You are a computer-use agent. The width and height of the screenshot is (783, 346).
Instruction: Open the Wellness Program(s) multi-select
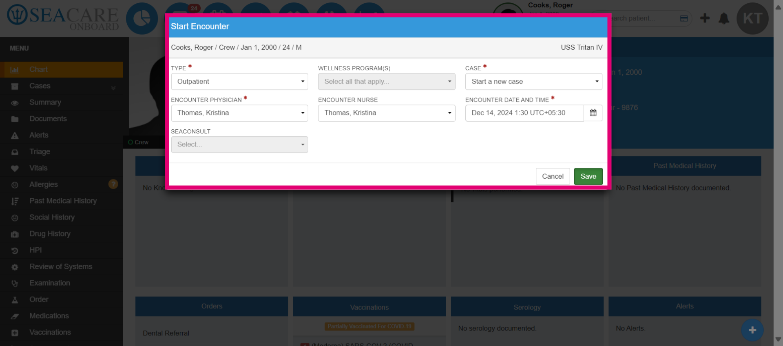pos(387,82)
